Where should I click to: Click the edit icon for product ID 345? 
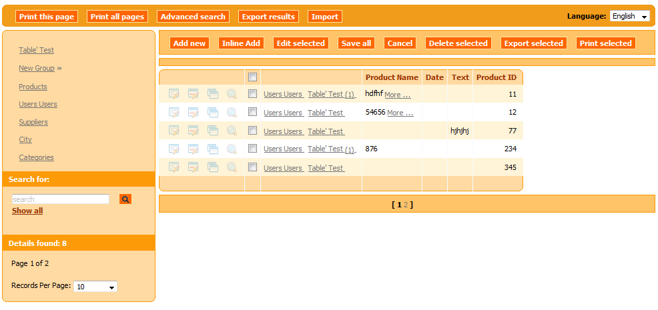174,167
